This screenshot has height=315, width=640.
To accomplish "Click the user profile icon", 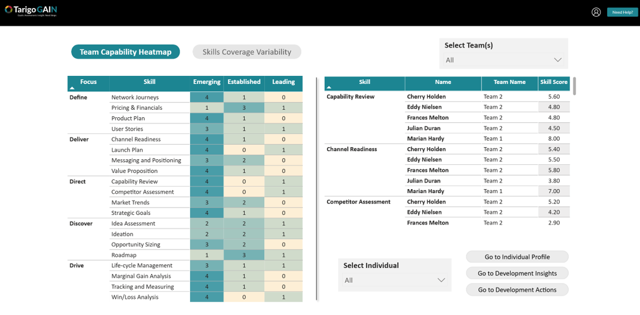I will tap(596, 12).
